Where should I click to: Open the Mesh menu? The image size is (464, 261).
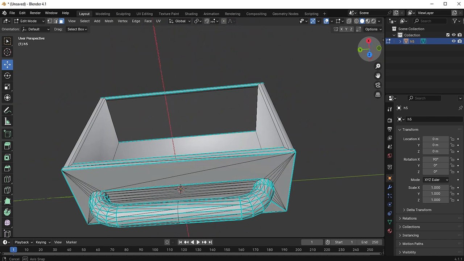[x=109, y=21]
